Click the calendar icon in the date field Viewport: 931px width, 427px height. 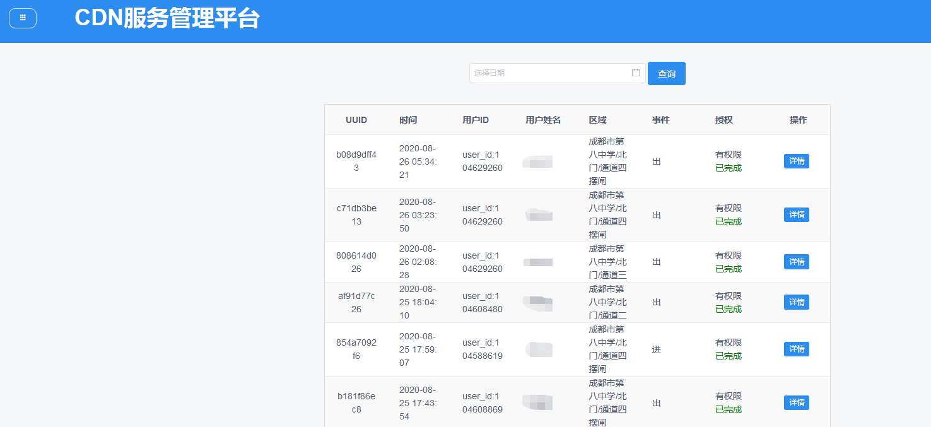636,73
